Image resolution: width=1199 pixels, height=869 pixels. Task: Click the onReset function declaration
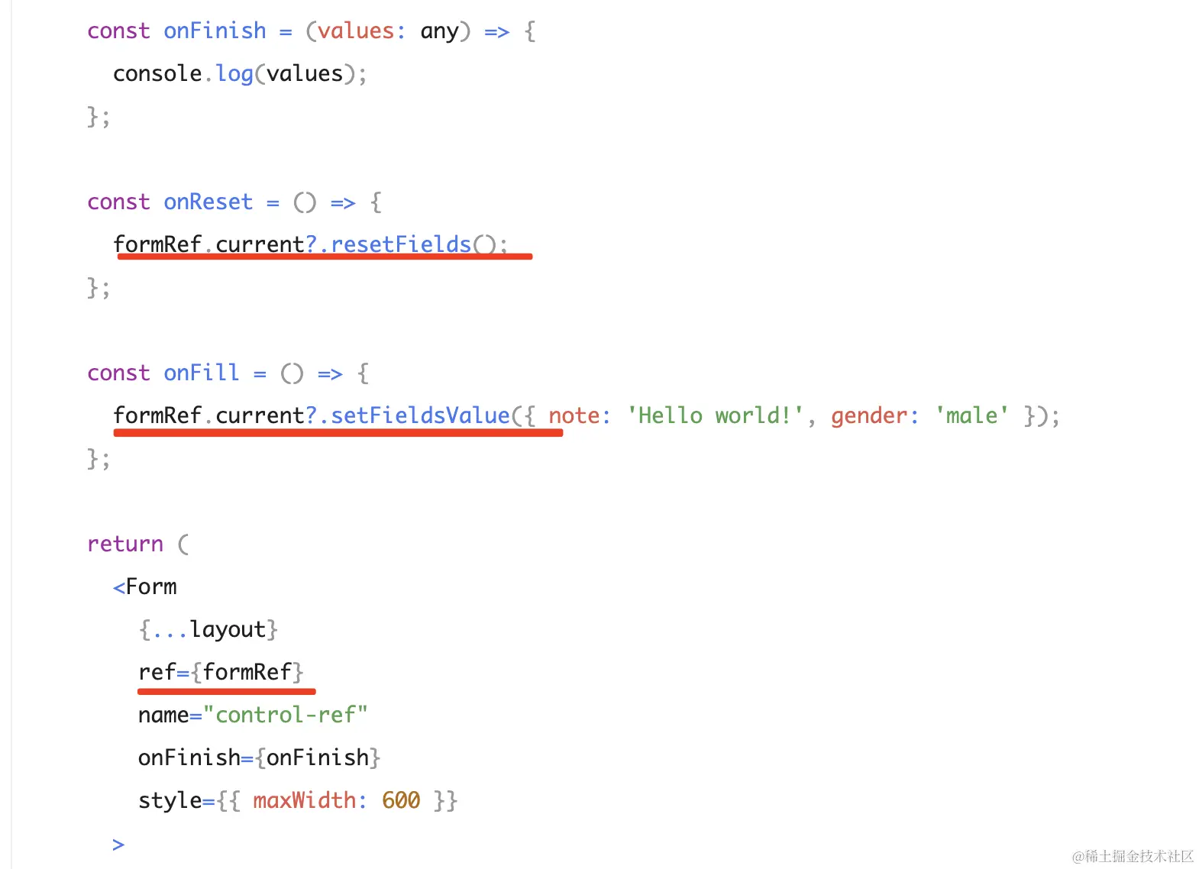[234, 202]
